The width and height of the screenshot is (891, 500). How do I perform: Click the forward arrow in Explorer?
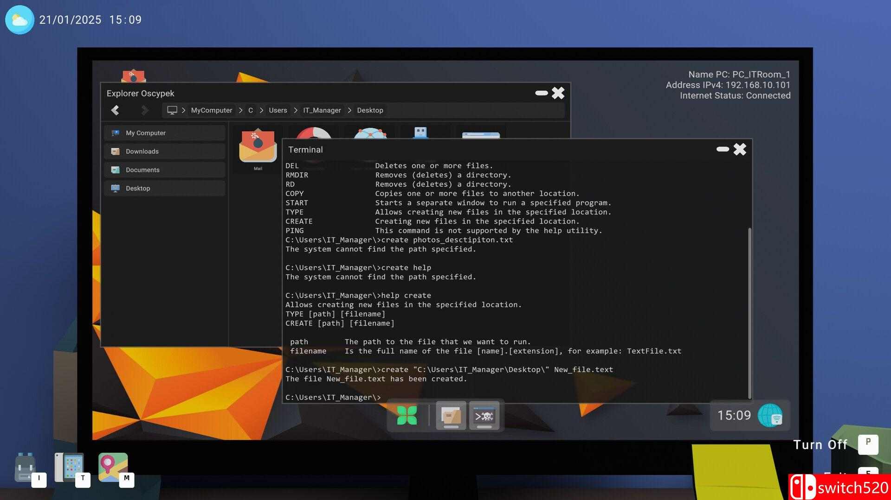[x=145, y=110]
